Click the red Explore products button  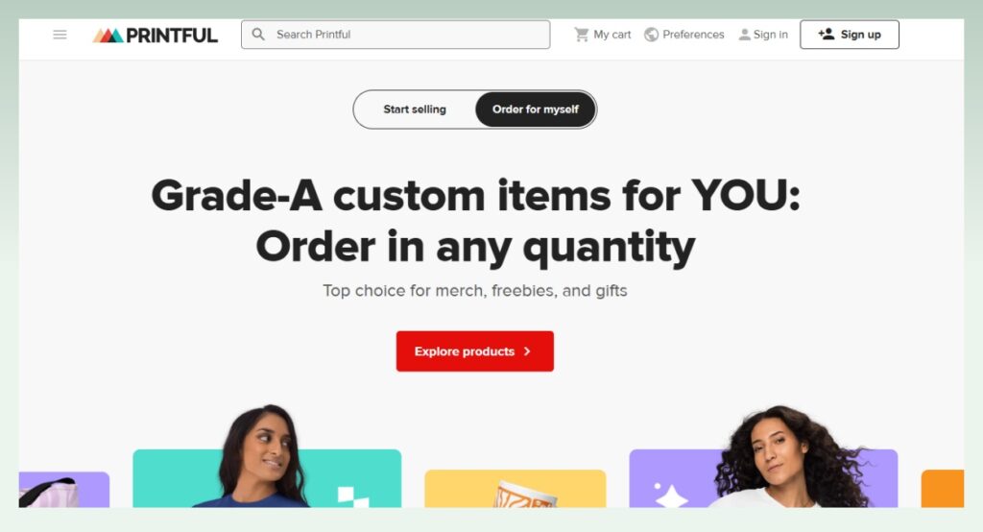click(x=474, y=351)
